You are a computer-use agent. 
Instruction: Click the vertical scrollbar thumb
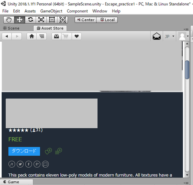tap(187, 70)
